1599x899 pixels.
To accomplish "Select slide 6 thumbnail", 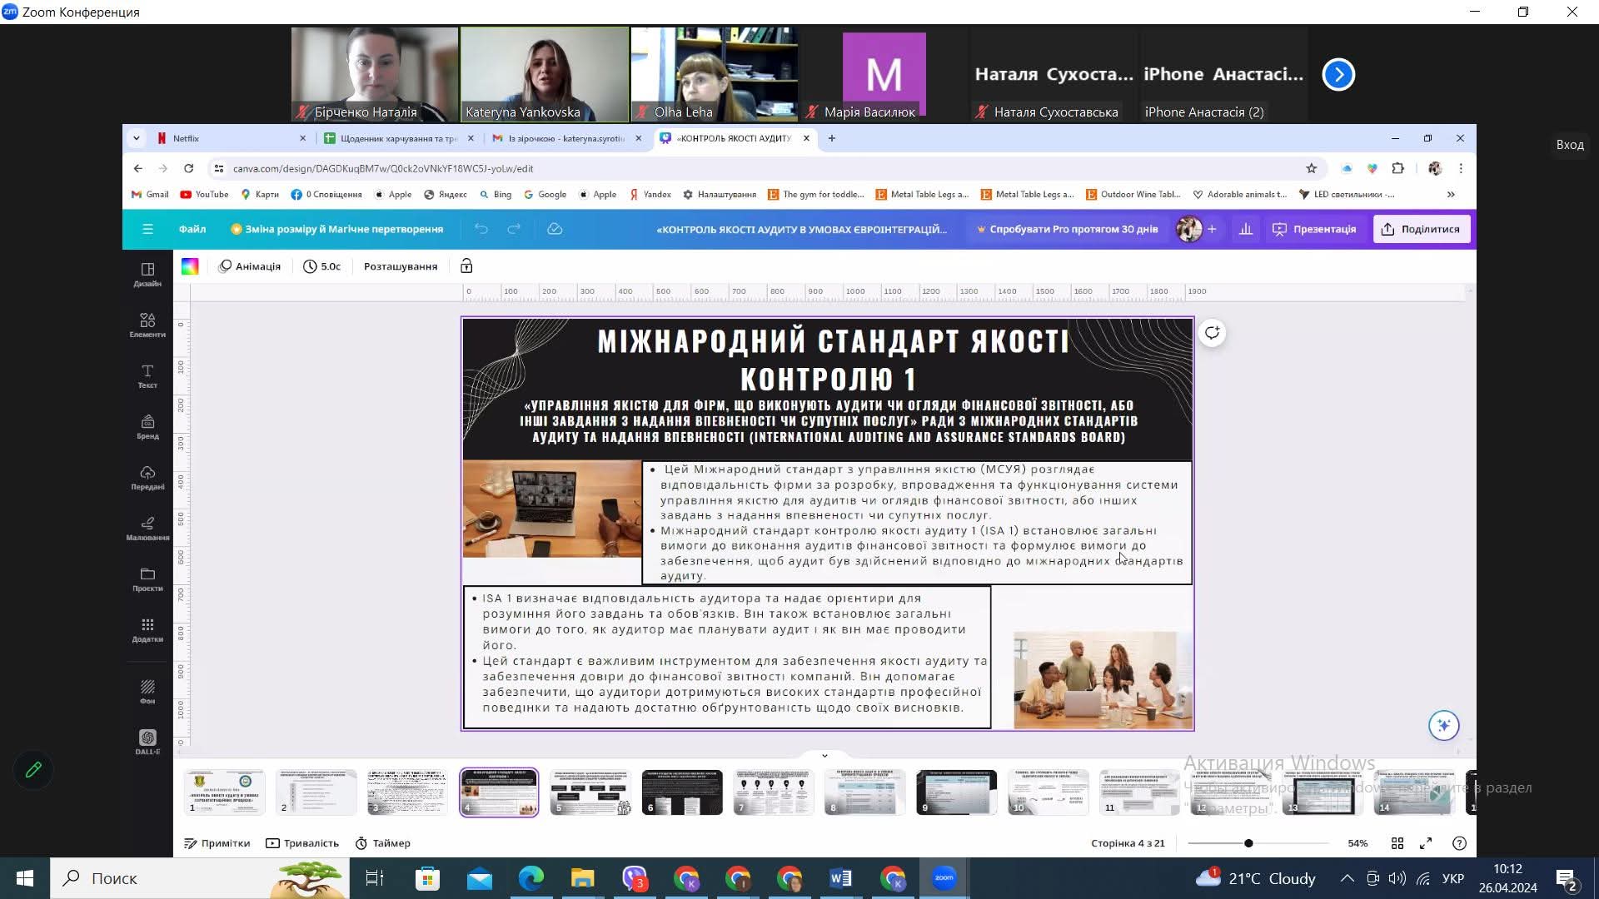I will point(682,792).
